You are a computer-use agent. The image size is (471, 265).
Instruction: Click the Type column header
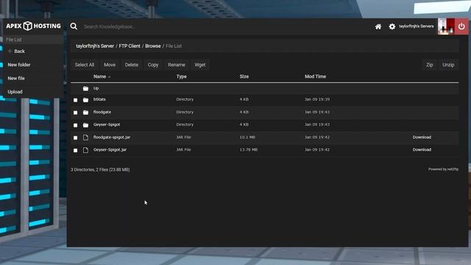pyautogui.click(x=182, y=77)
